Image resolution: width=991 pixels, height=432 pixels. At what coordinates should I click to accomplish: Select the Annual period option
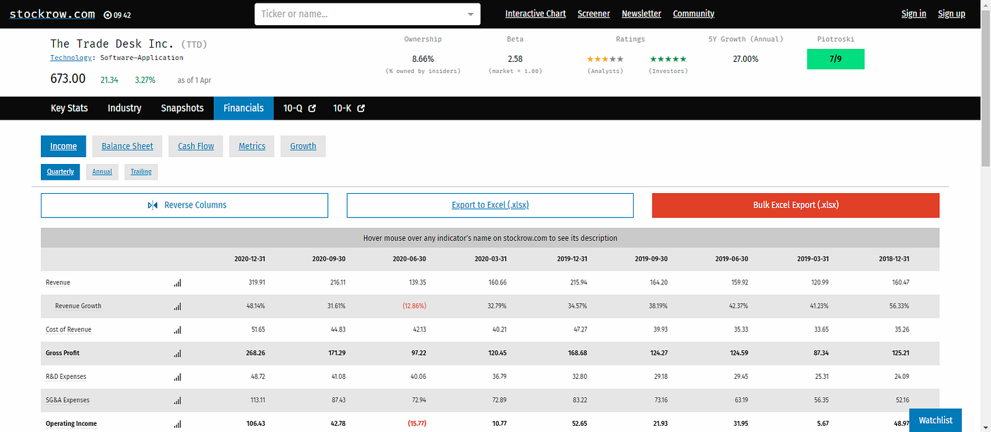pos(102,172)
